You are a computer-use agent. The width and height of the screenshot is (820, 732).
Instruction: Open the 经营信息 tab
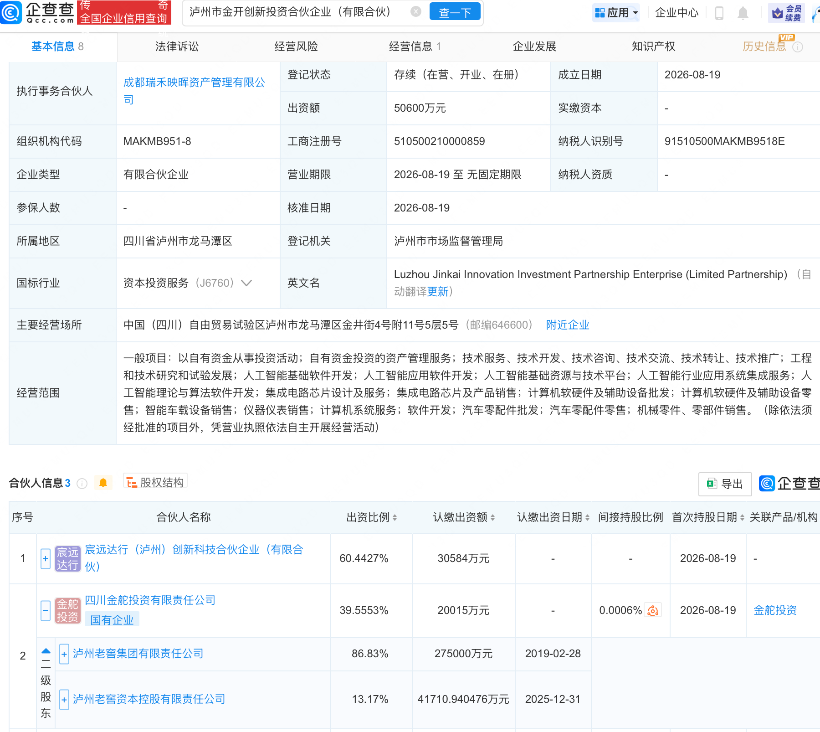pyautogui.click(x=415, y=46)
